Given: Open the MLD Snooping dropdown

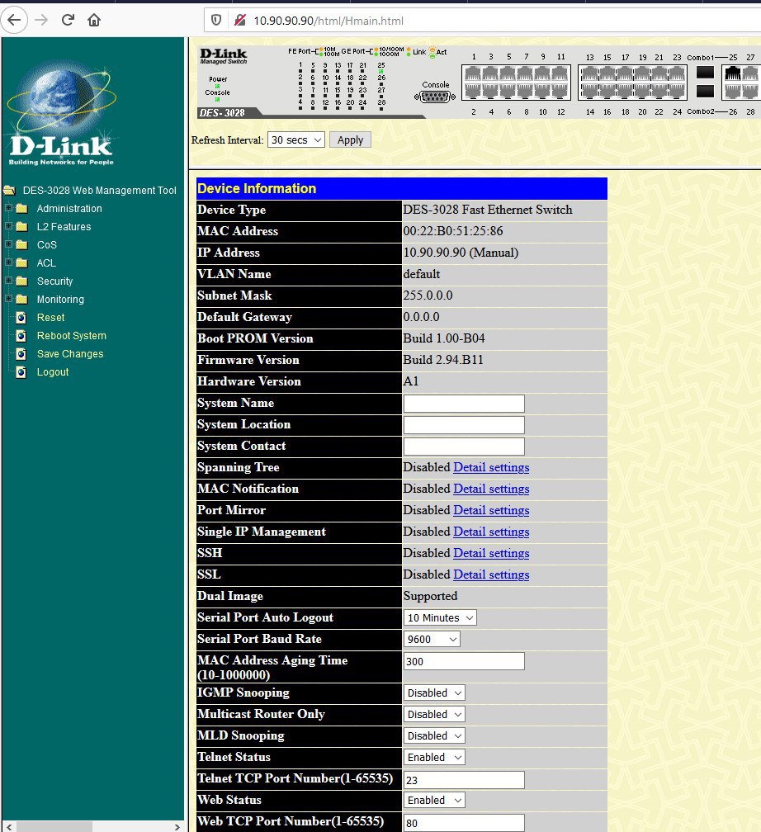Looking at the screenshot, I should tap(435, 736).
